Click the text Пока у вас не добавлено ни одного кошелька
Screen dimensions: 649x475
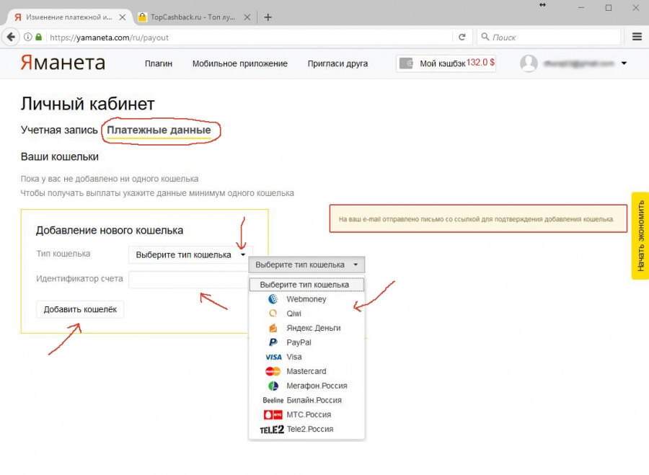click(110, 179)
